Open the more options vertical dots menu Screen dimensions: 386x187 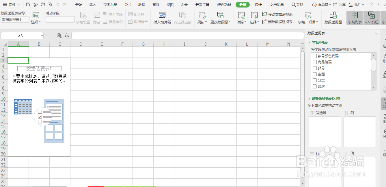(379, 5)
